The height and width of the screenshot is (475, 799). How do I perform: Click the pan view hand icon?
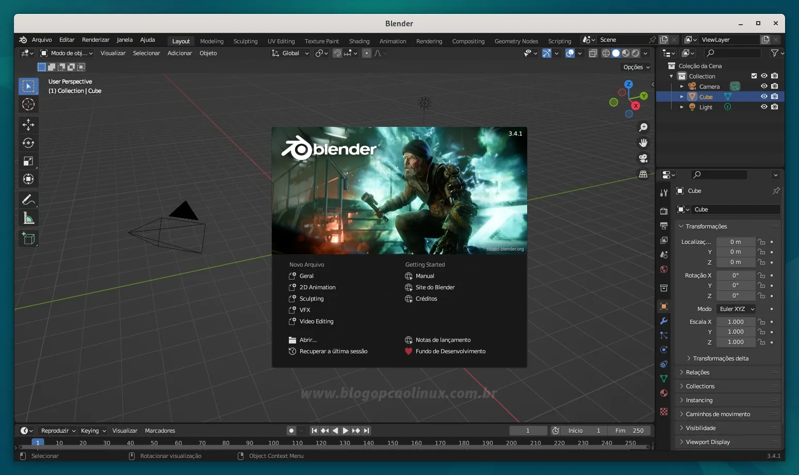643,143
